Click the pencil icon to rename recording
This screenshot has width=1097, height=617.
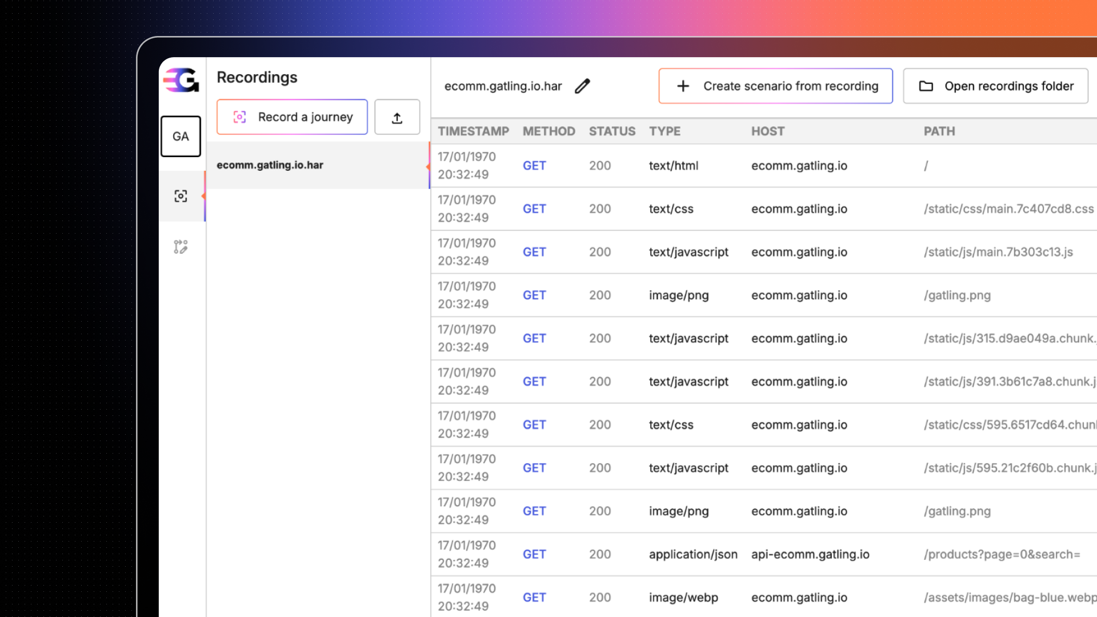(x=582, y=86)
